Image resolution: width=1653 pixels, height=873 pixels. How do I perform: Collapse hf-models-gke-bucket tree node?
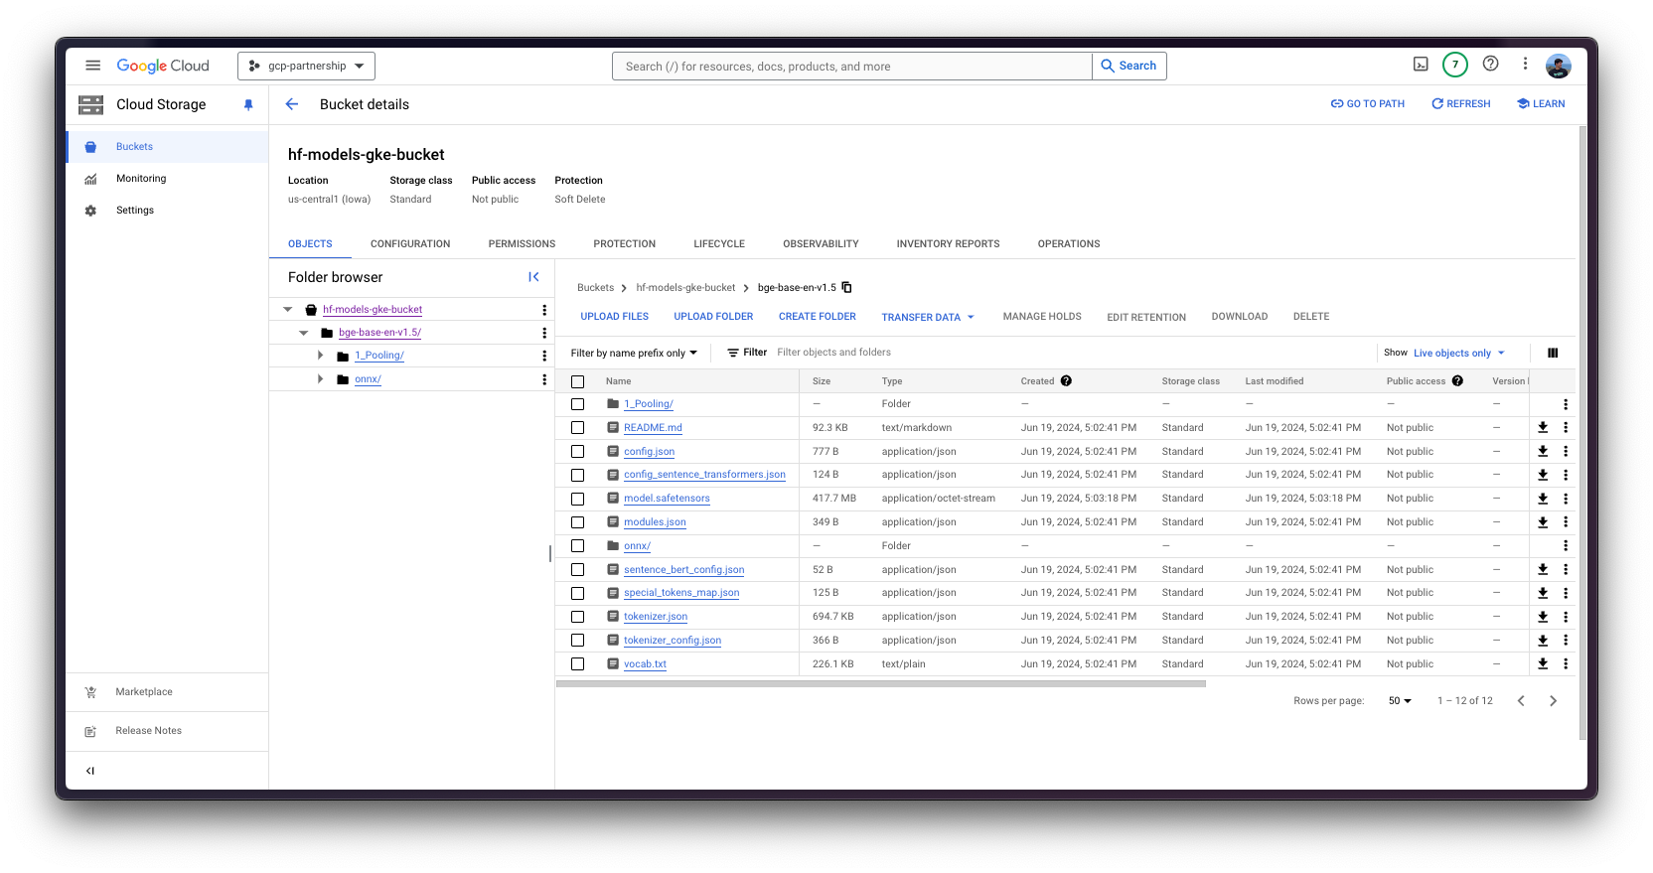(x=288, y=310)
